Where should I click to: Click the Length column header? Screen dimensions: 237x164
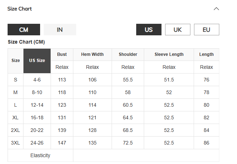coord(206,54)
